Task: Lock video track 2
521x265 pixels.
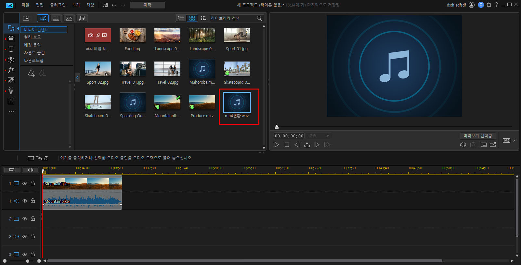Action: point(33,219)
